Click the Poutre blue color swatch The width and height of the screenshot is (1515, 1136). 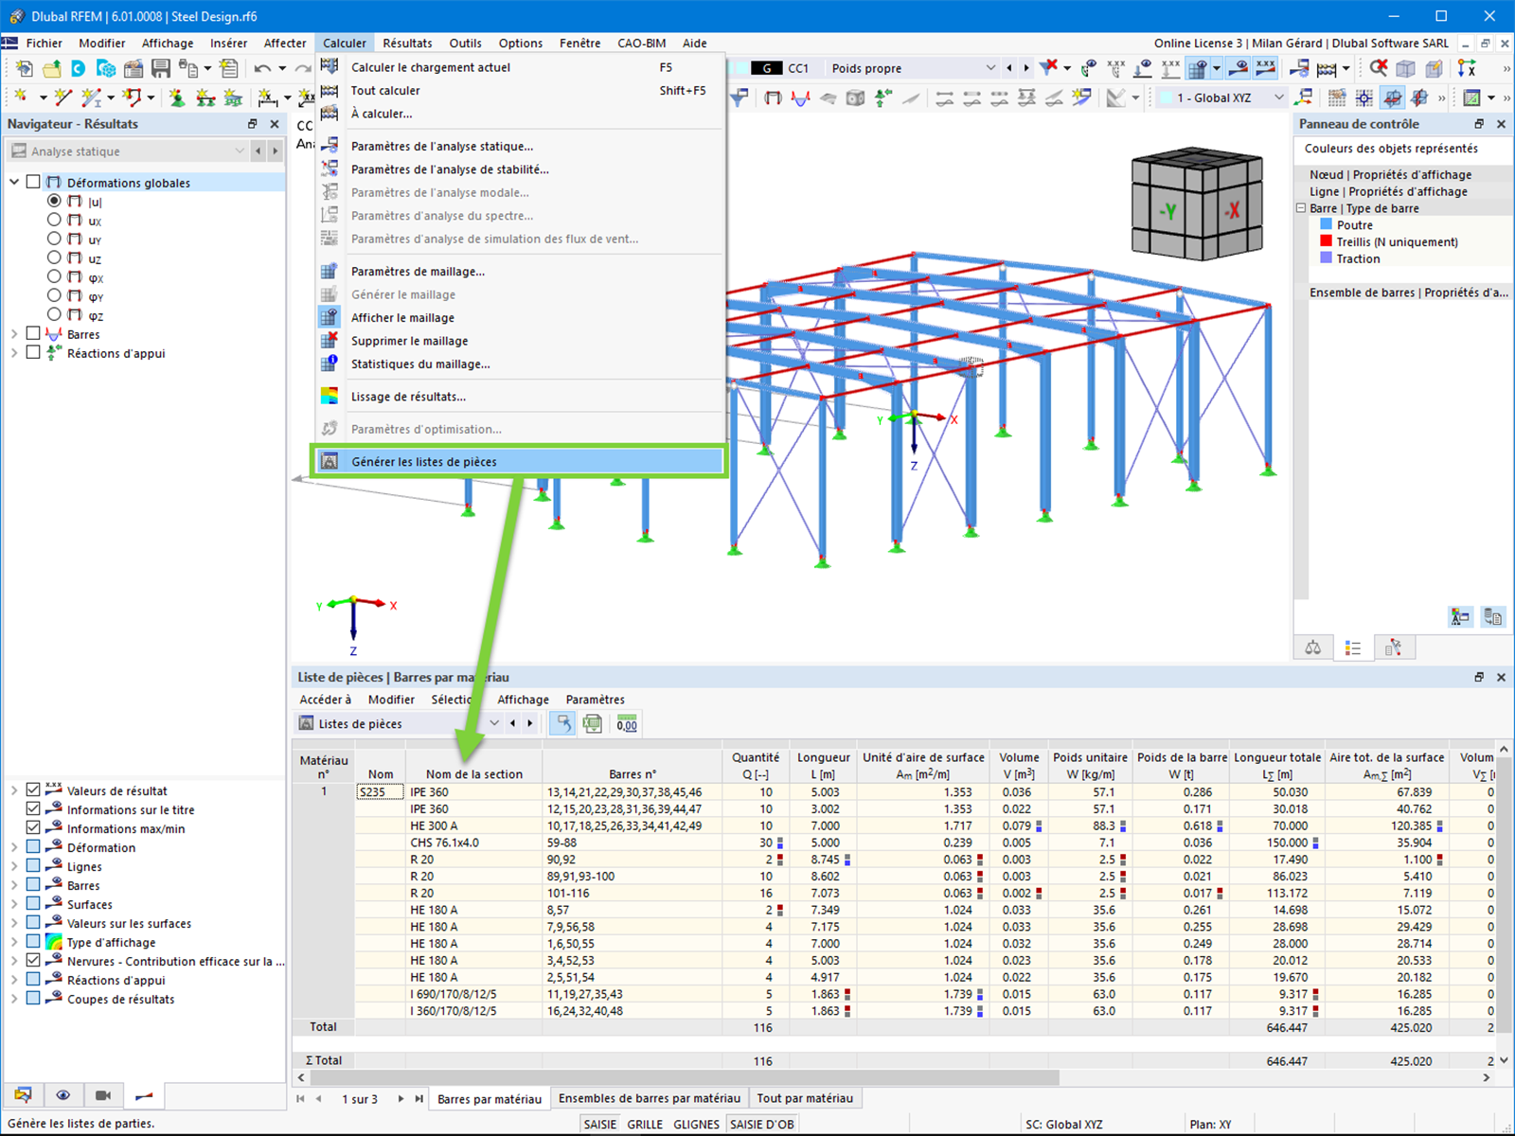pos(1327,224)
